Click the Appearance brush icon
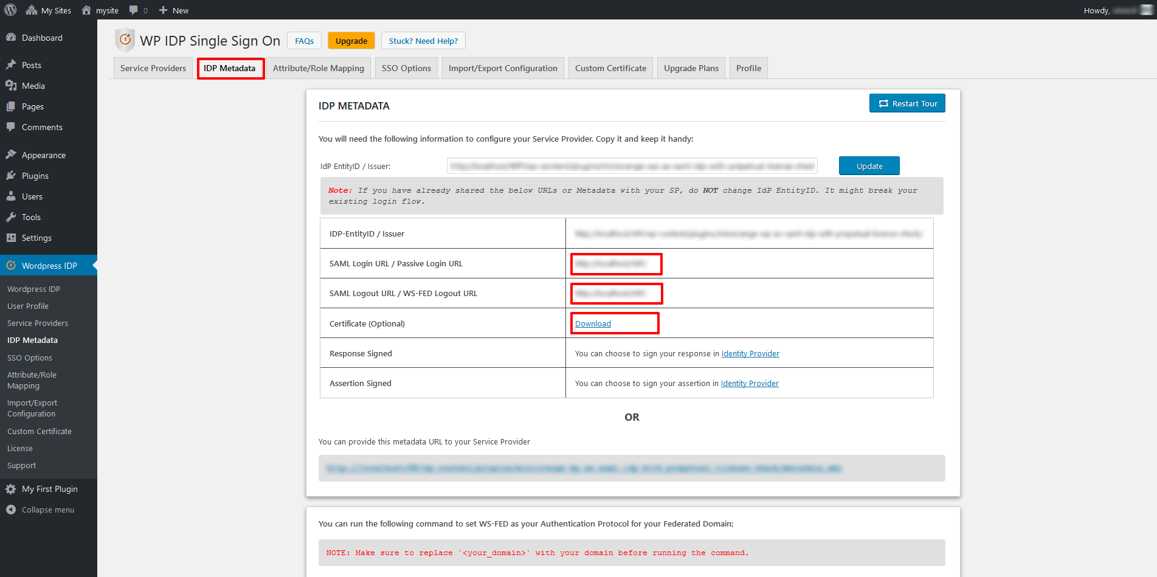Screen dimensions: 1157x577 11,154
